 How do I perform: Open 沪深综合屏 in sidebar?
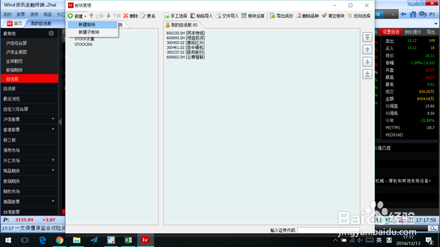pyautogui.click(x=17, y=43)
